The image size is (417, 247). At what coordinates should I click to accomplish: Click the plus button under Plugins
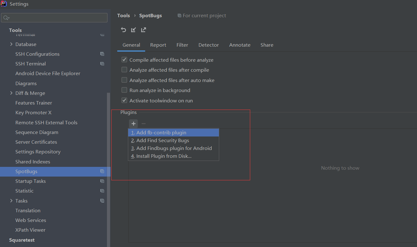click(x=134, y=124)
